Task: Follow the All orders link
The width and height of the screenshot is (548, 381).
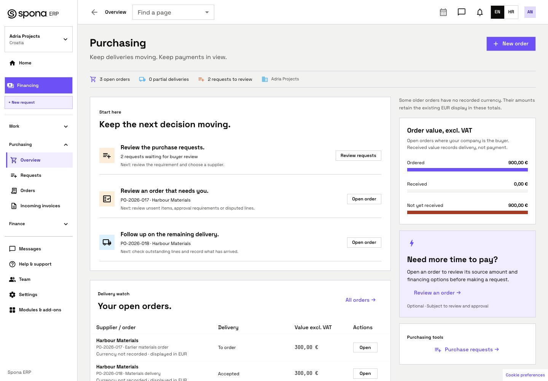Action: [360, 300]
